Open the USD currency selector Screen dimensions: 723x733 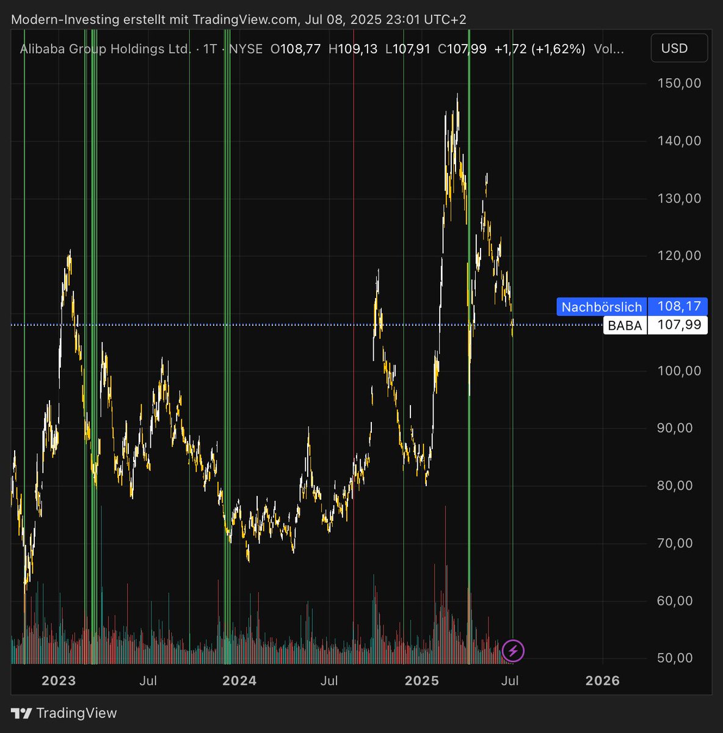679,48
